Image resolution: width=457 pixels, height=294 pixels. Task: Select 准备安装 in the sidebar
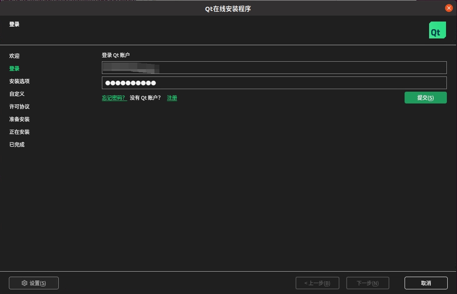click(x=19, y=119)
